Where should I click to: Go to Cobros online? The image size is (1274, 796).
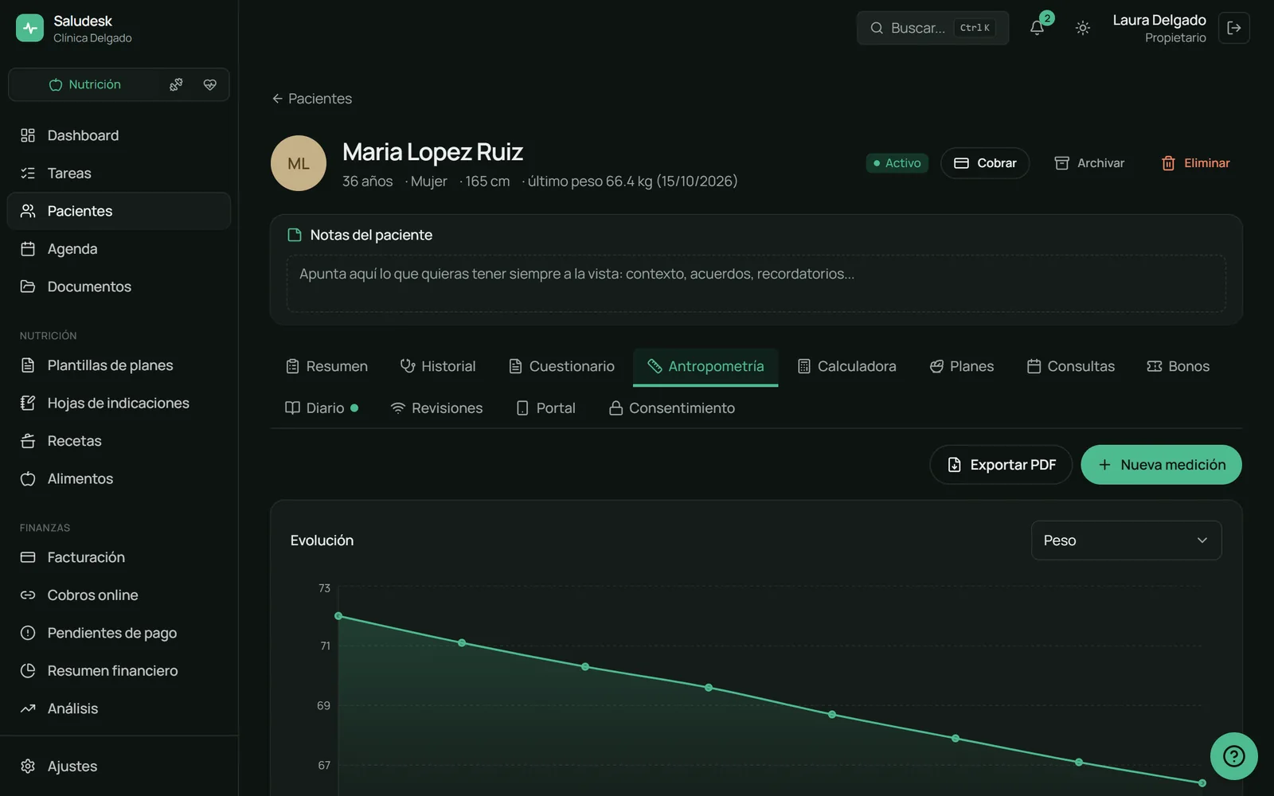[119, 595]
